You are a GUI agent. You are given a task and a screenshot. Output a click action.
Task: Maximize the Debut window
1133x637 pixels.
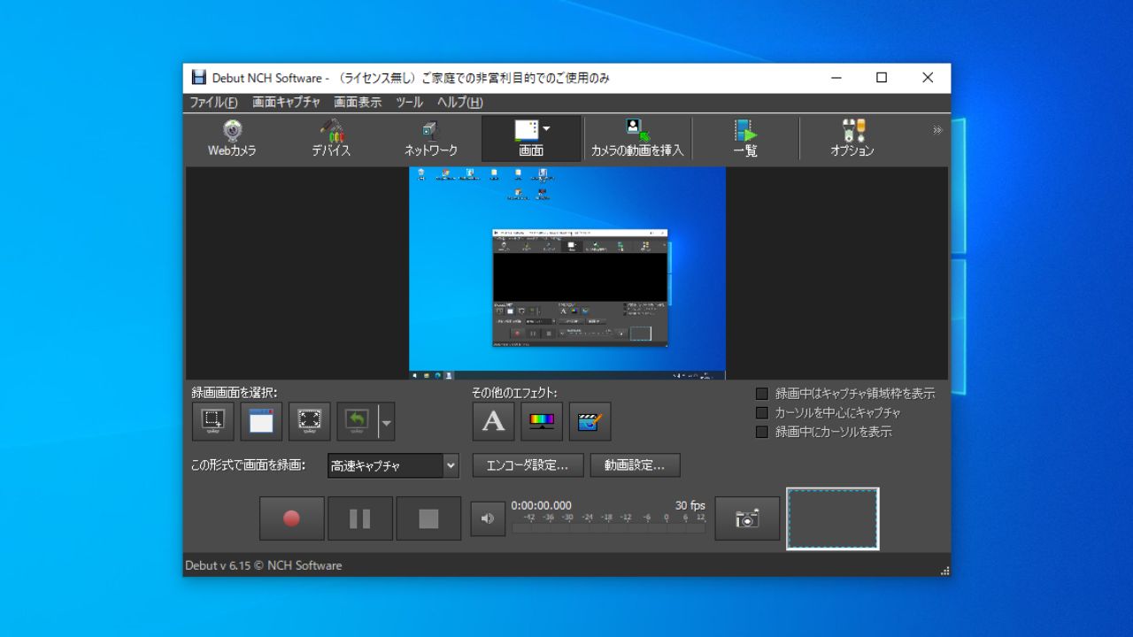click(x=882, y=78)
